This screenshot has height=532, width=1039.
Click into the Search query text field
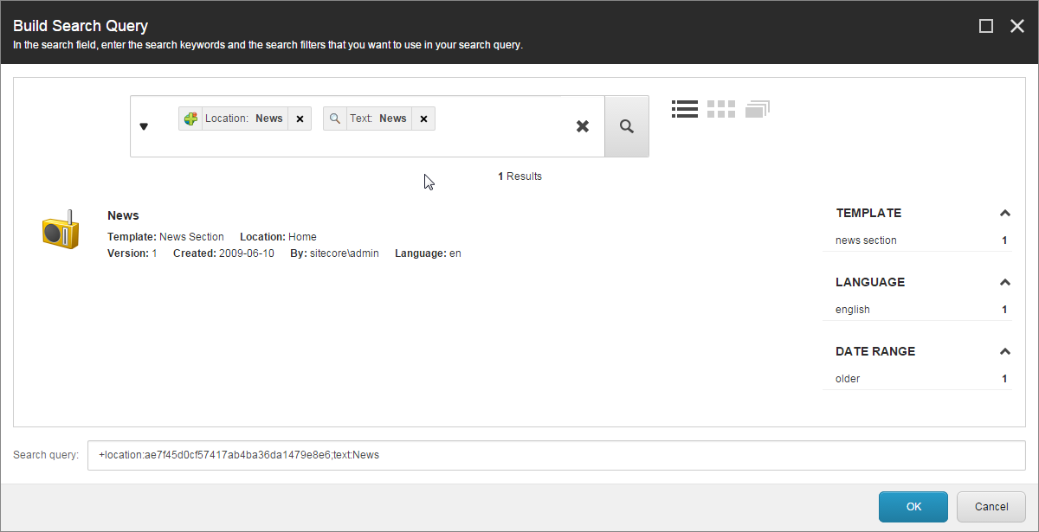click(556, 455)
